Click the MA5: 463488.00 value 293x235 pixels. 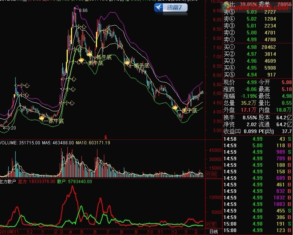[58, 143]
